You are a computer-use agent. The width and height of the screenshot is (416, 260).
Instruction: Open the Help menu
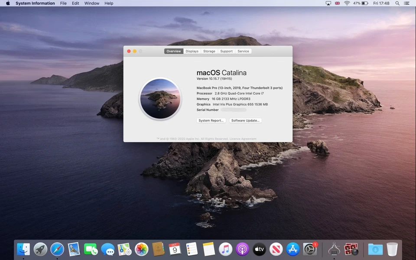click(x=109, y=3)
